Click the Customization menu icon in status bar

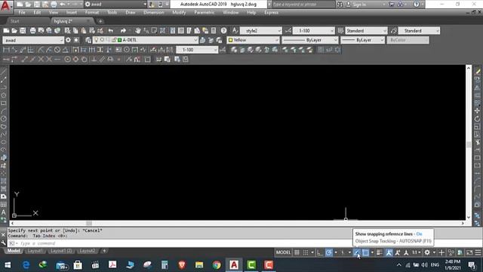478,252
